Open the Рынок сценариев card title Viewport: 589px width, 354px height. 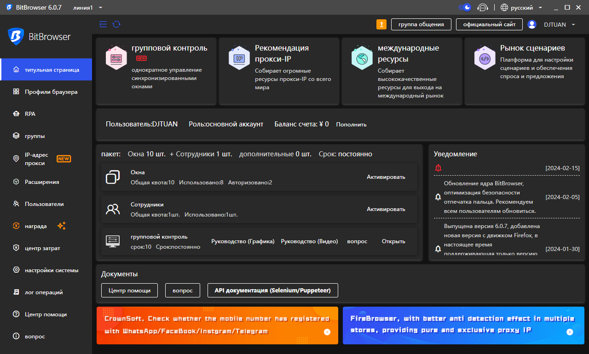point(532,48)
